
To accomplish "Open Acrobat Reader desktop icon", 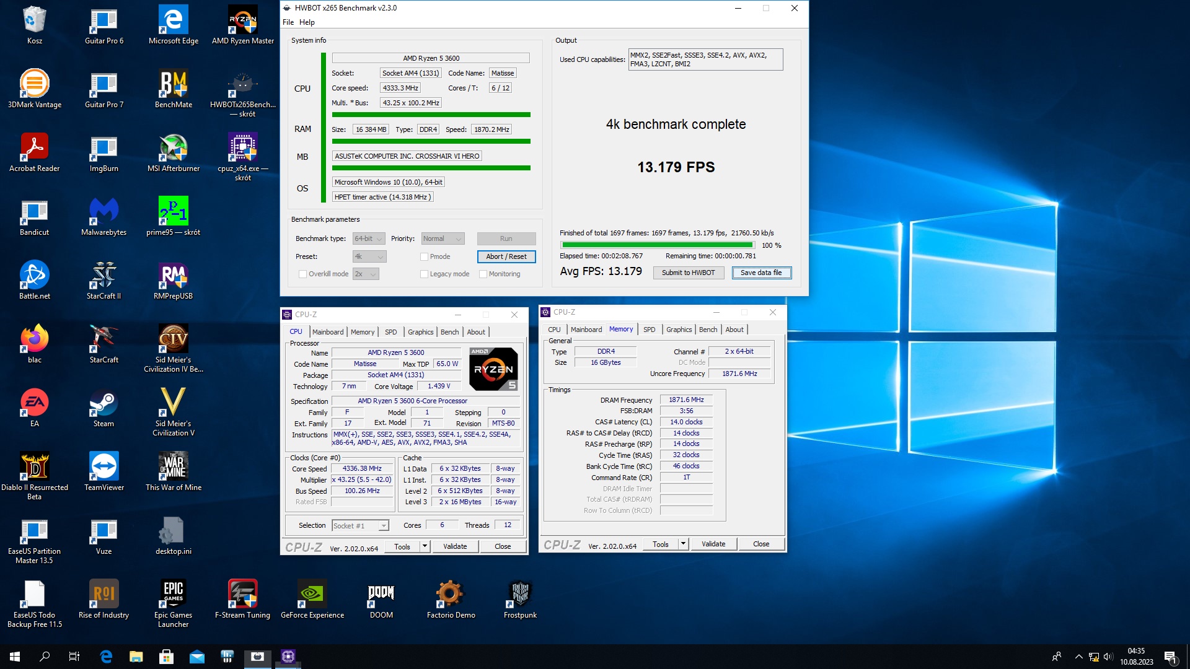I will (x=35, y=153).
